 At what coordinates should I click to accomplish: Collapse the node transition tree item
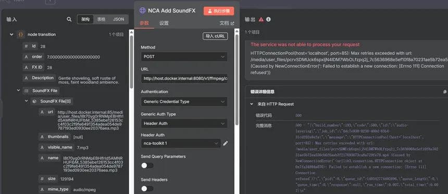11,34
